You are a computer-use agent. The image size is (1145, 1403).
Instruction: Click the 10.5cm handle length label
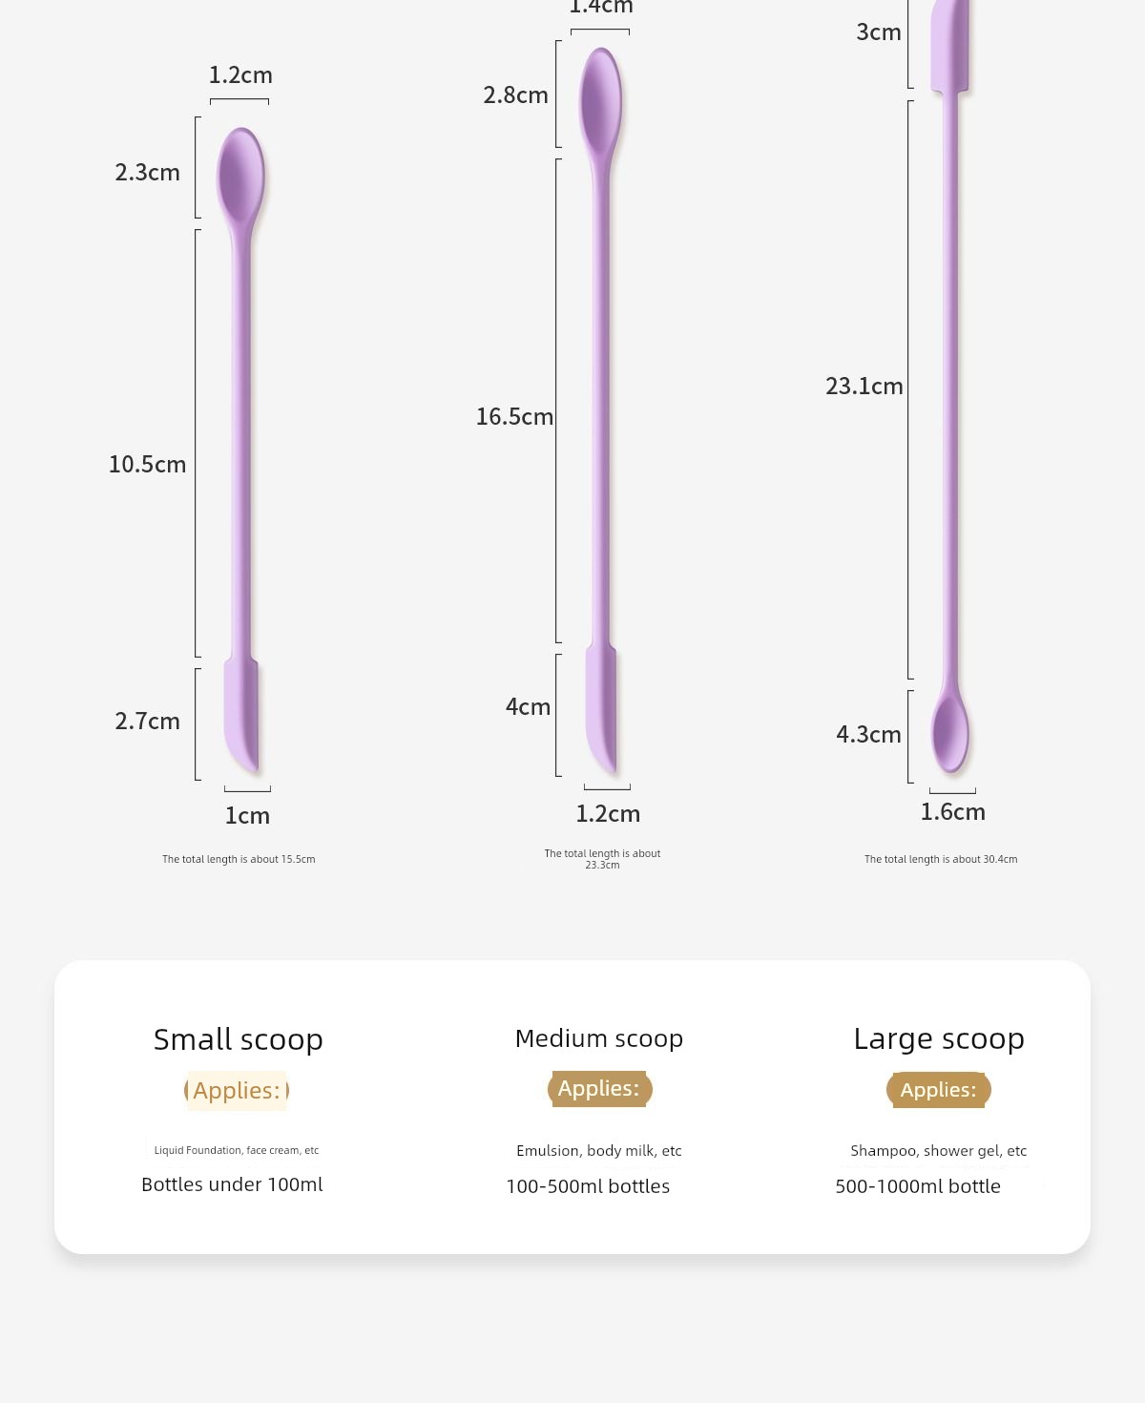click(x=147, y=465)
